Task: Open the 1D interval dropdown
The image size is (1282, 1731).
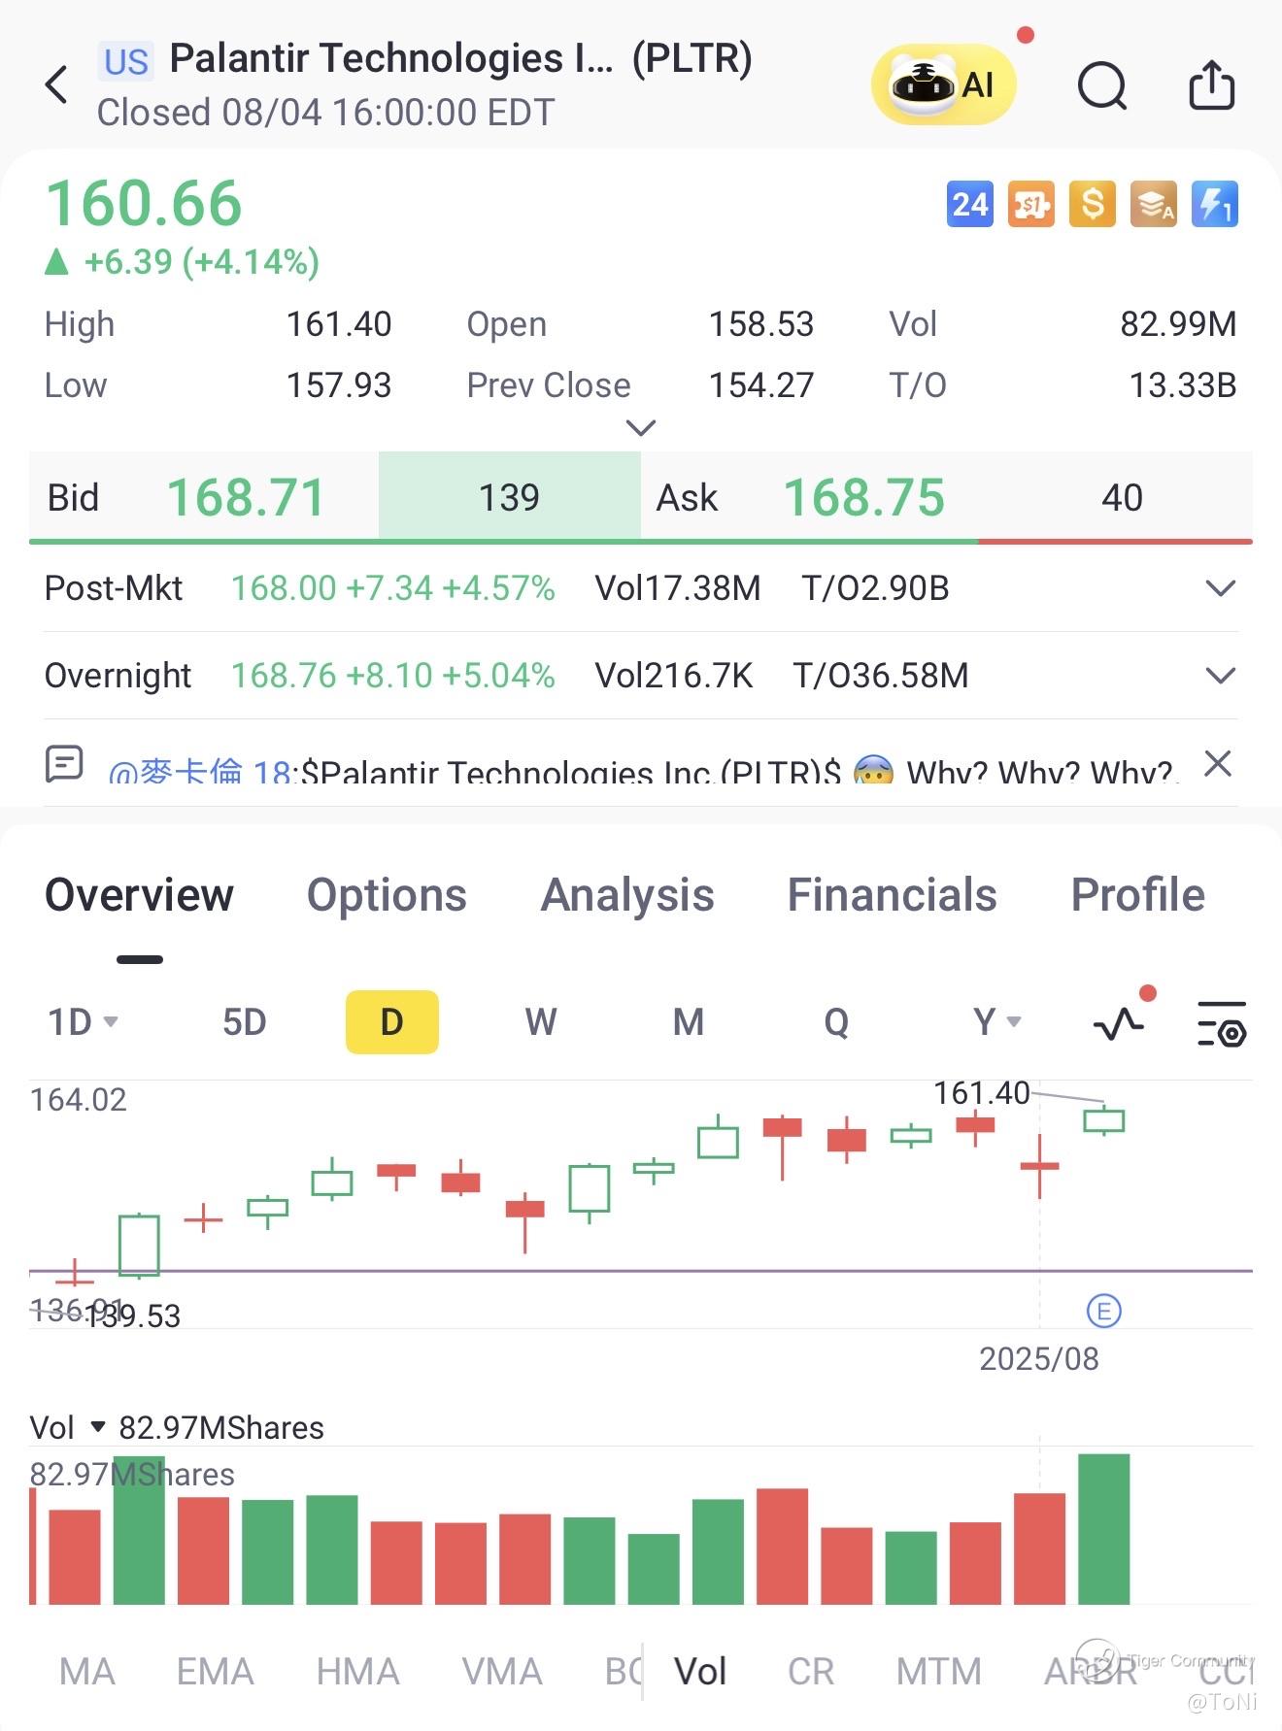Action: tap(83, 1022)
